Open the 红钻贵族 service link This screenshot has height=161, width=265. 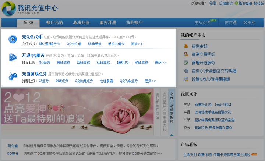103,62
